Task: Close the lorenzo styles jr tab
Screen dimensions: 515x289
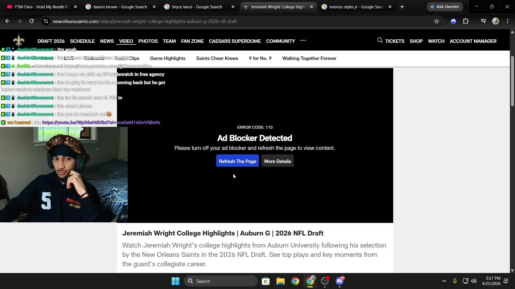Action: click(x=390, y=7)
